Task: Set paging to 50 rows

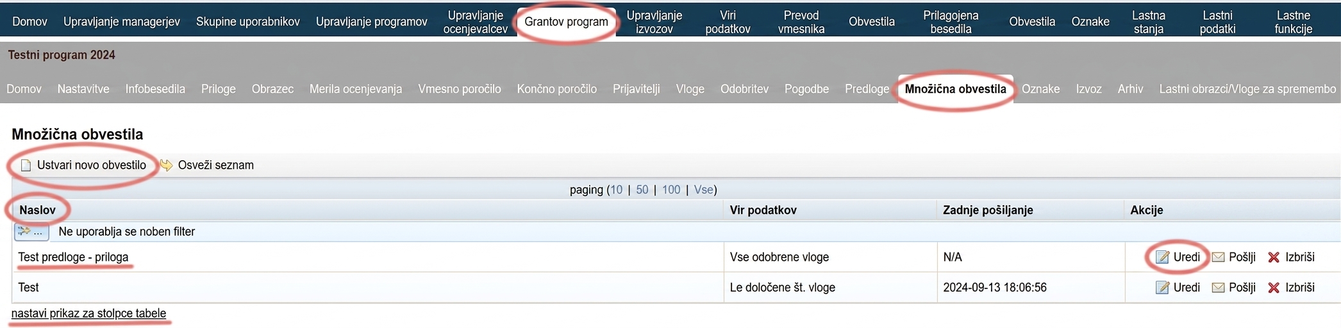Action: (642, 190)
